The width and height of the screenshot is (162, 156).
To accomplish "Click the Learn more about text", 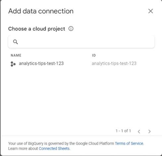I will tap(23, 148).
